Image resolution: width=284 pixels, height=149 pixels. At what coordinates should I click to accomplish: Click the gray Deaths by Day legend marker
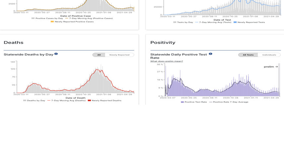click(25, 100)
